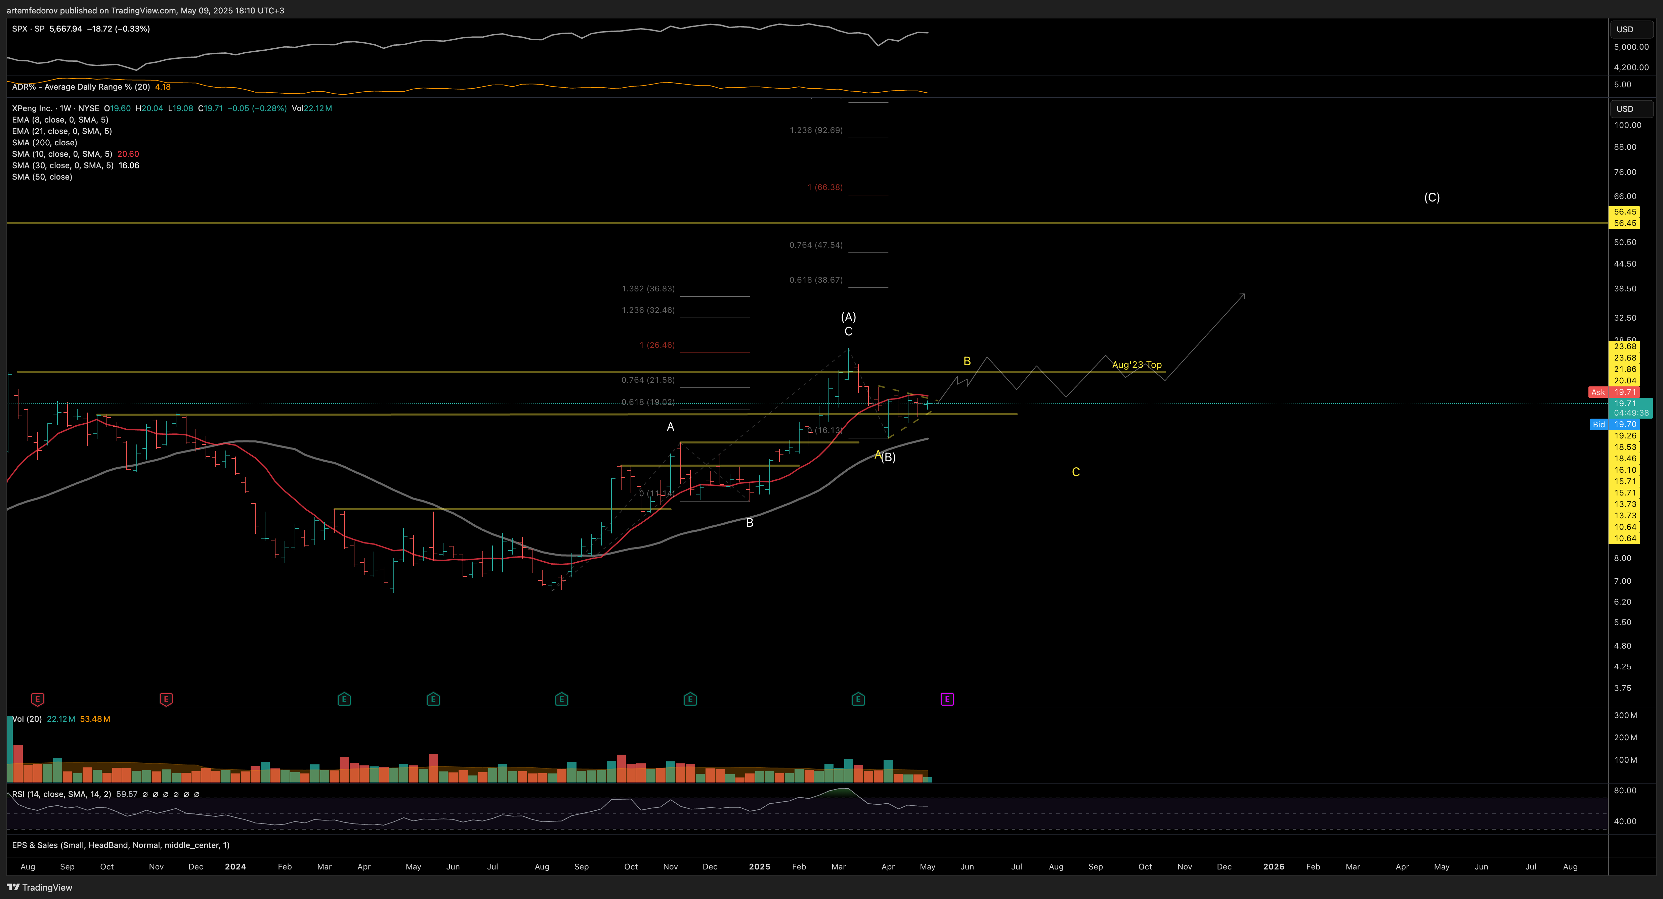Click the Aug'23 Top annotation
1663x899 pixels.
1137,365
